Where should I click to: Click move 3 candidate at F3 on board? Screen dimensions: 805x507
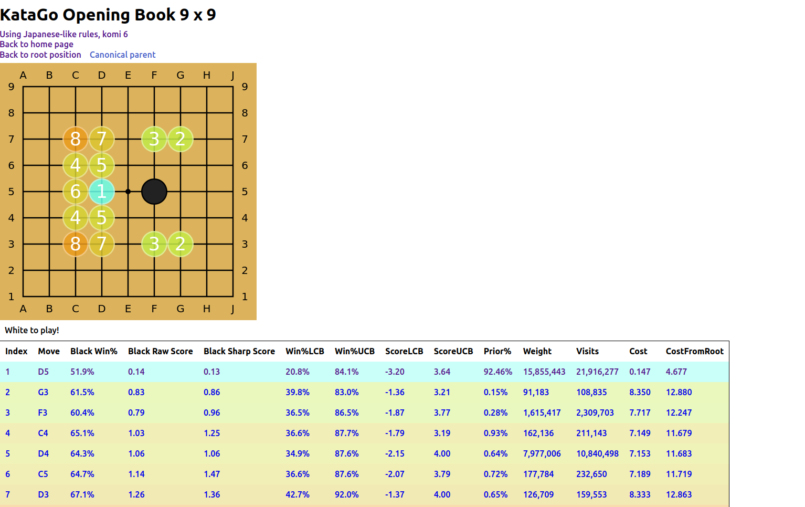(x=154, y=244)
